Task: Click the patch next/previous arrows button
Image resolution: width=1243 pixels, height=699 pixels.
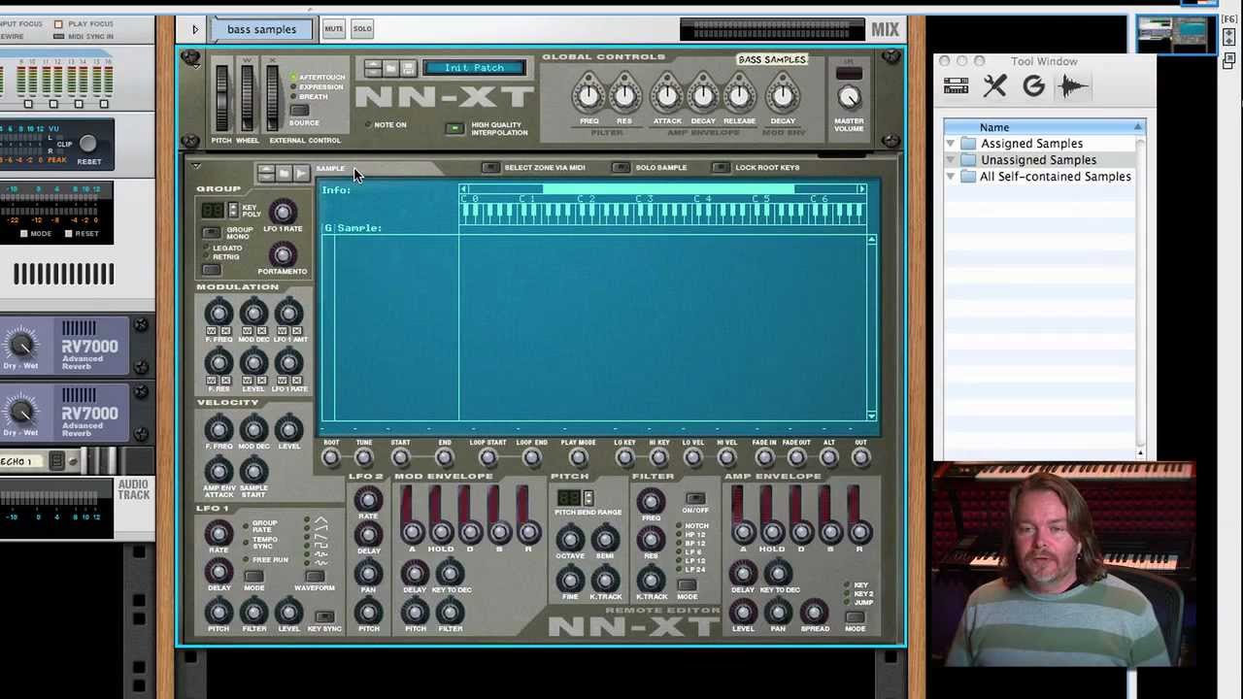Action: [373, 68]
